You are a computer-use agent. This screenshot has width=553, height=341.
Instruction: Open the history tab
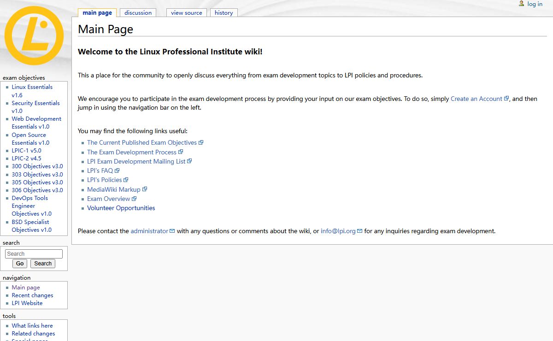pos(224,13)
